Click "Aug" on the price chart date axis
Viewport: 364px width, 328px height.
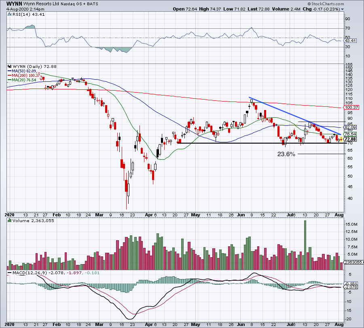coord(339,215)
